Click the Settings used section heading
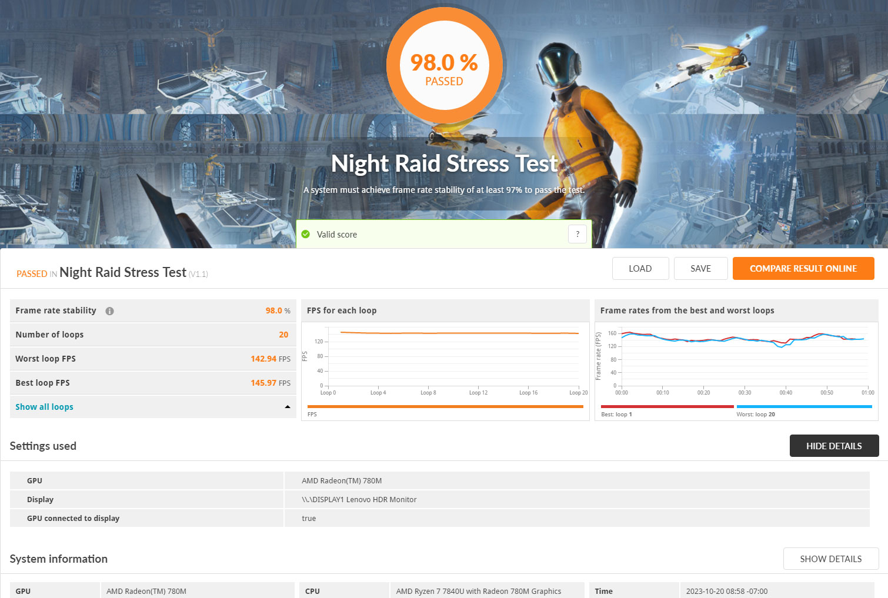This screenshot has height=598, width=888. click(x=43, y=446)
